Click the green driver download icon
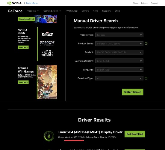Screen dimensions: 165x150 (49, 136)
